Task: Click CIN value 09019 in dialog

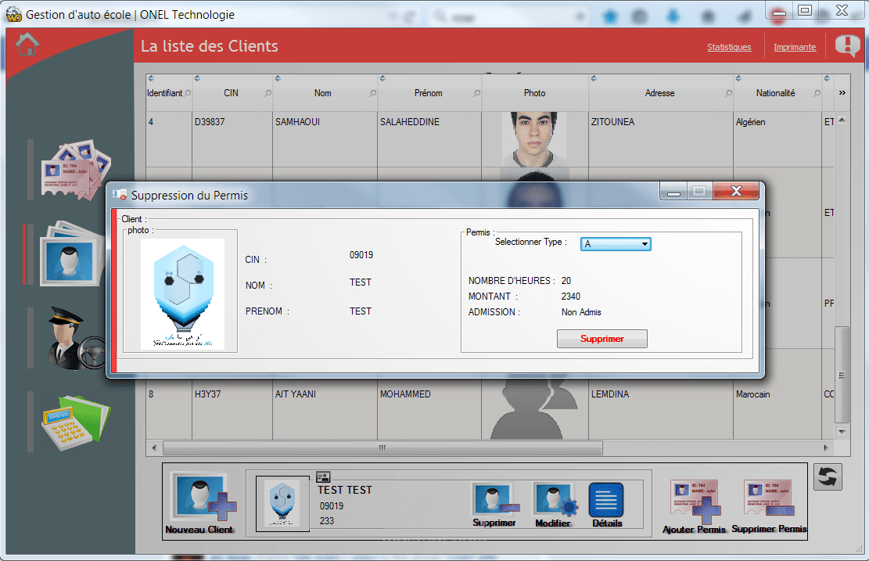Action: [x=361, y=255]
